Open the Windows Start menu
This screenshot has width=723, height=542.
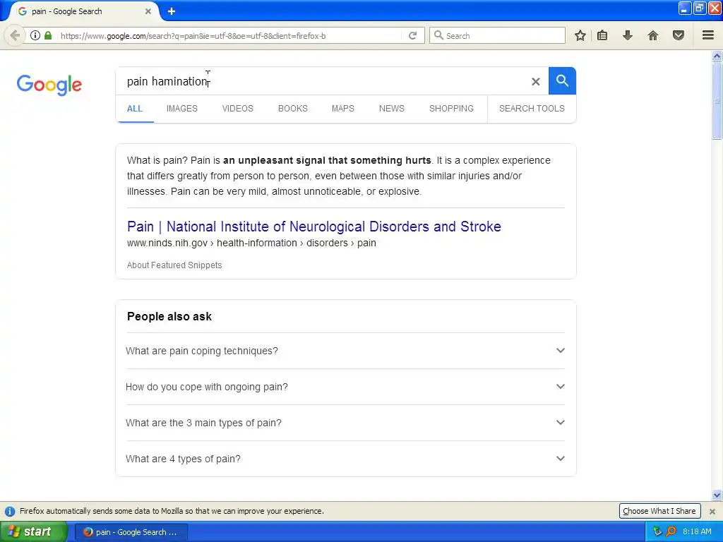34,531
